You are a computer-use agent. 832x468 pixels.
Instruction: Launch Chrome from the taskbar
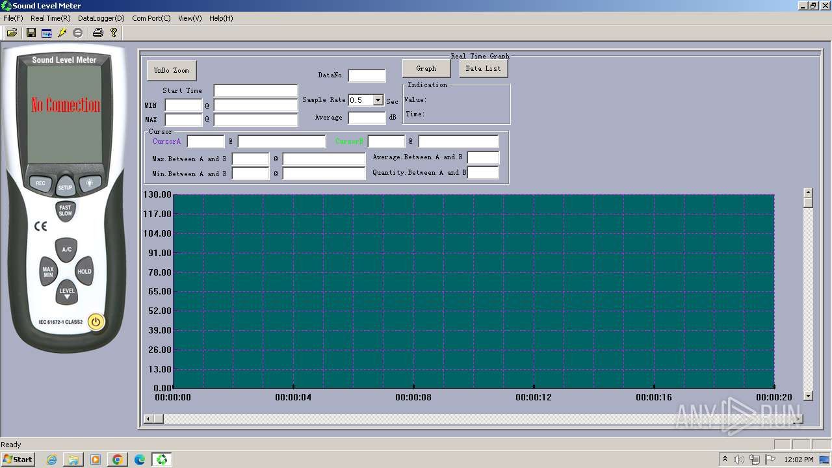coord(118,460)
